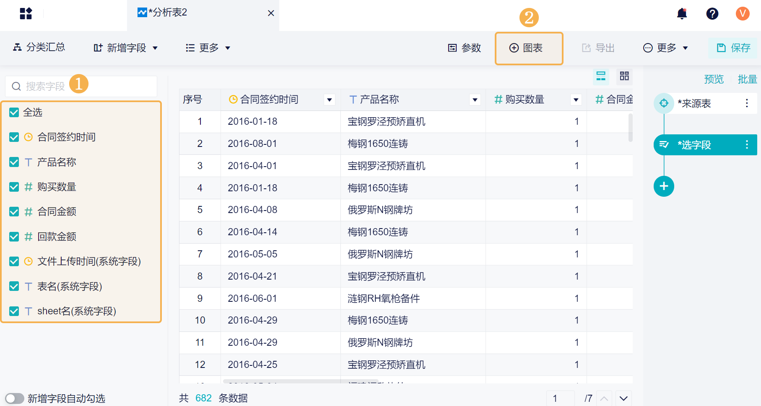Open the app grid home icon

tap(26, 13)
